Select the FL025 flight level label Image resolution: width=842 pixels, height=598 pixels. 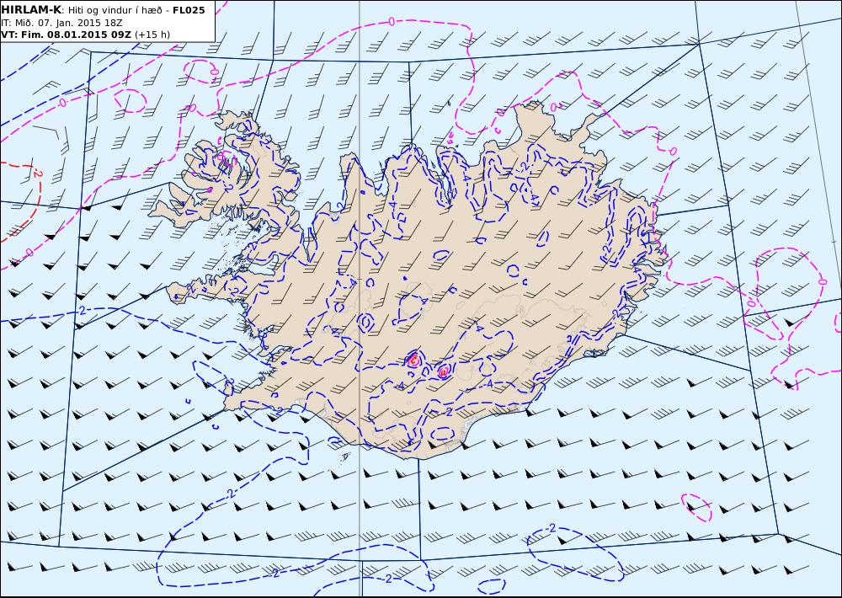[x=189, y=10]
